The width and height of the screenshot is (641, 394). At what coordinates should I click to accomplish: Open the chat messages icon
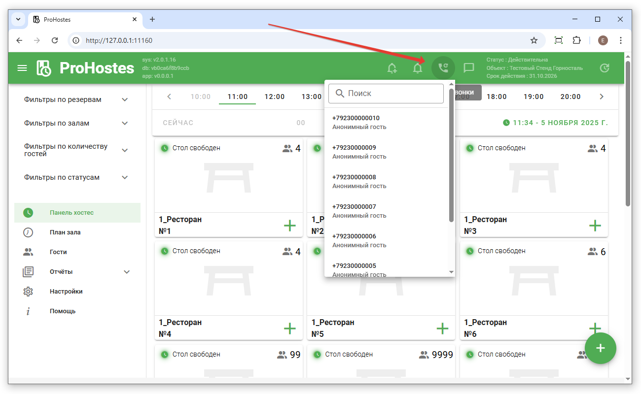469,68
